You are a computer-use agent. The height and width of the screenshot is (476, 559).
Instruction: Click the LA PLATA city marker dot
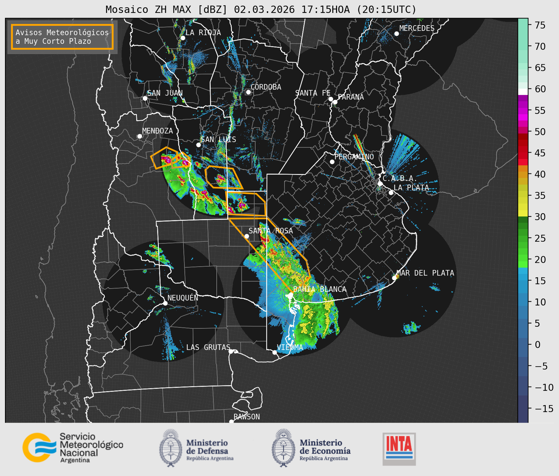391,193
